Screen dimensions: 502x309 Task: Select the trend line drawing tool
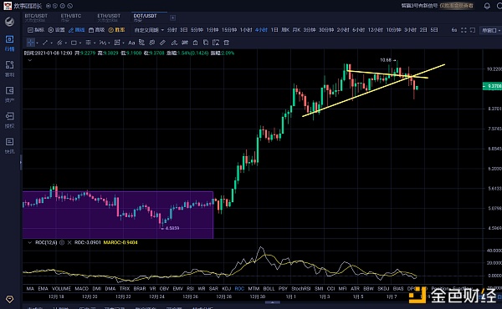point(45,43)
